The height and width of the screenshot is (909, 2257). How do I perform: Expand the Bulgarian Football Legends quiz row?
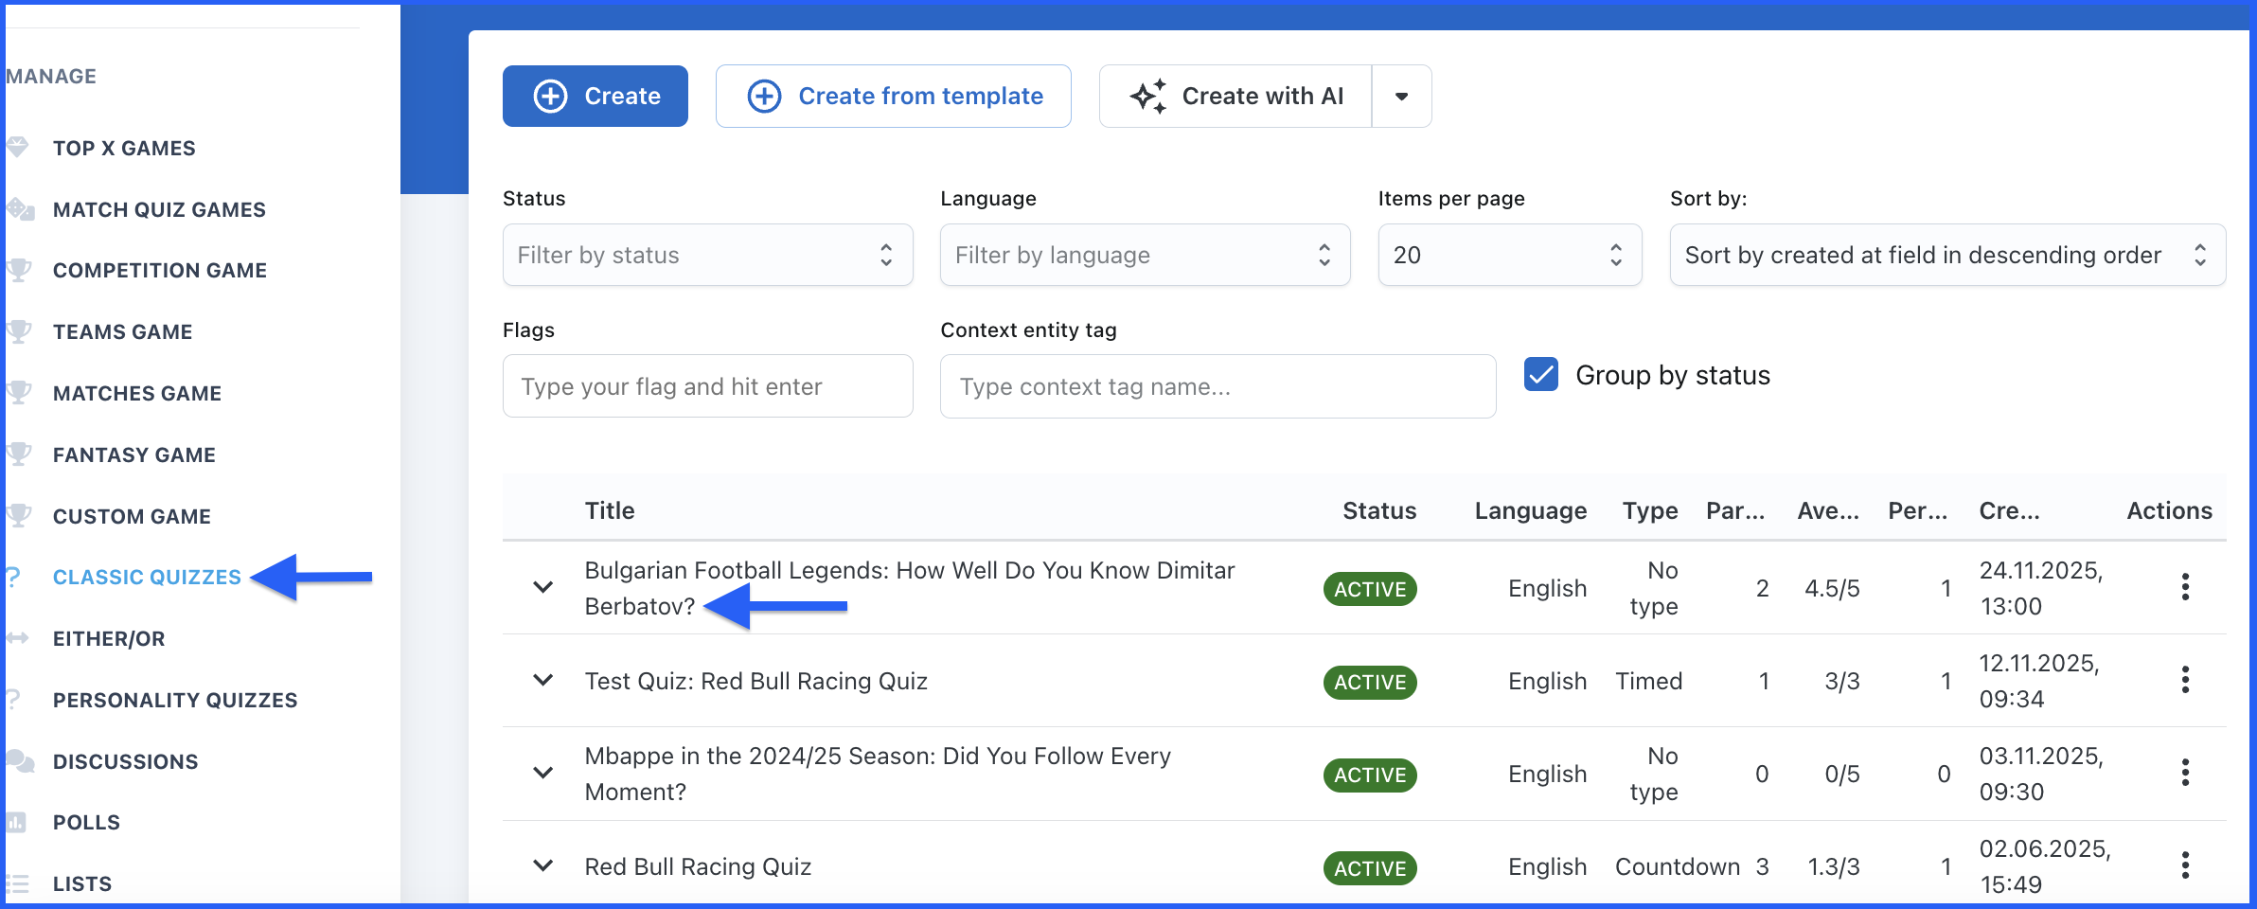543,587
